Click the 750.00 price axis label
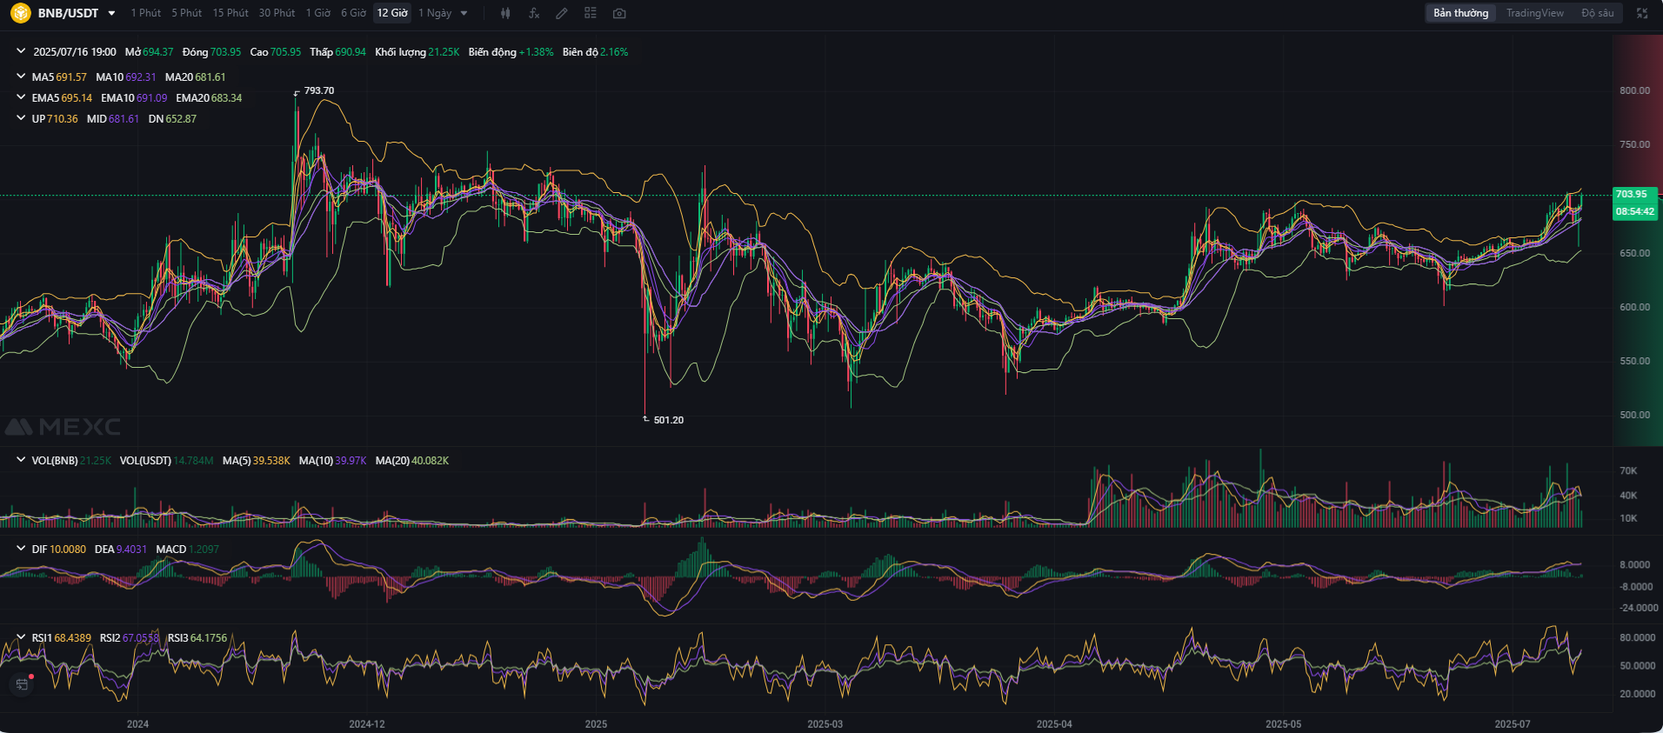1663x733 pixels. tap(1634, 144)
